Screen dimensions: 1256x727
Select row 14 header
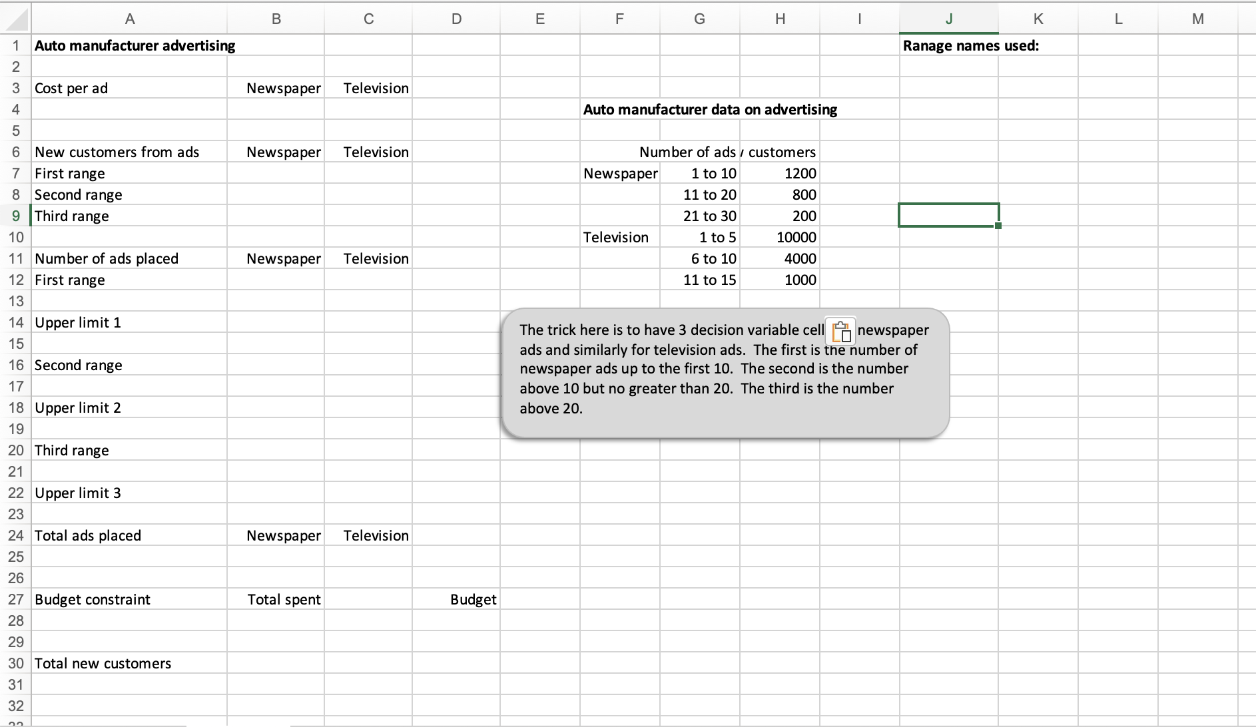(x=15, y=322)
